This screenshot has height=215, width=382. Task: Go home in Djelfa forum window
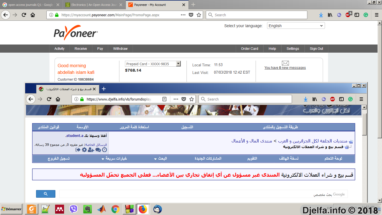click(58, 99)
